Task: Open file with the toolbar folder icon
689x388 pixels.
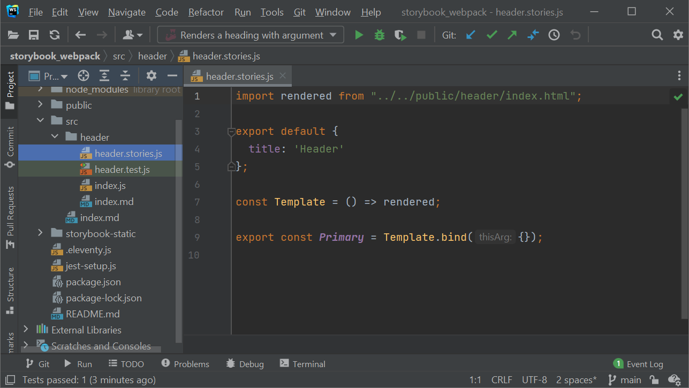Action: click(x=13, y=35)
